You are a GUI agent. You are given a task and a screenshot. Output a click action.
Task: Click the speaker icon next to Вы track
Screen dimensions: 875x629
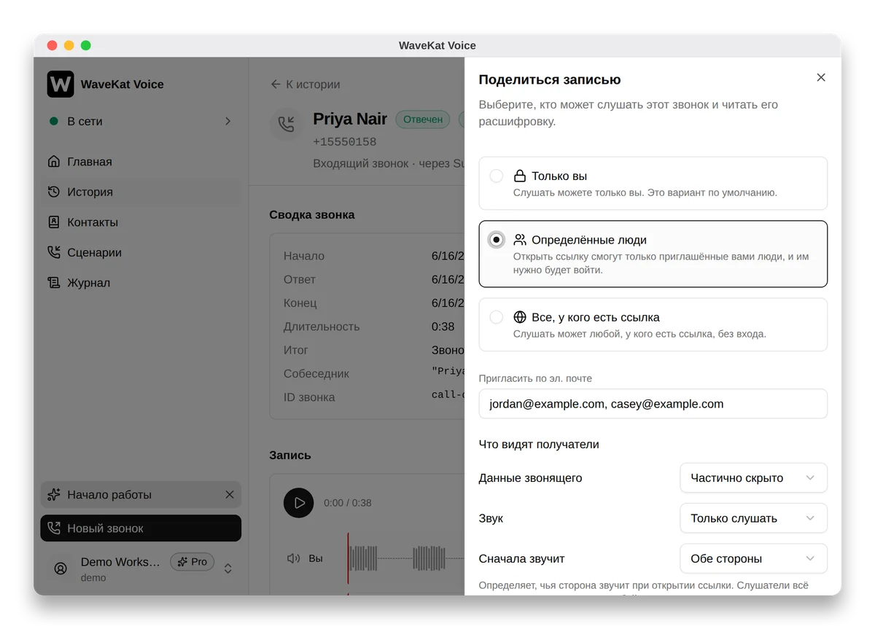click(293, 558)
